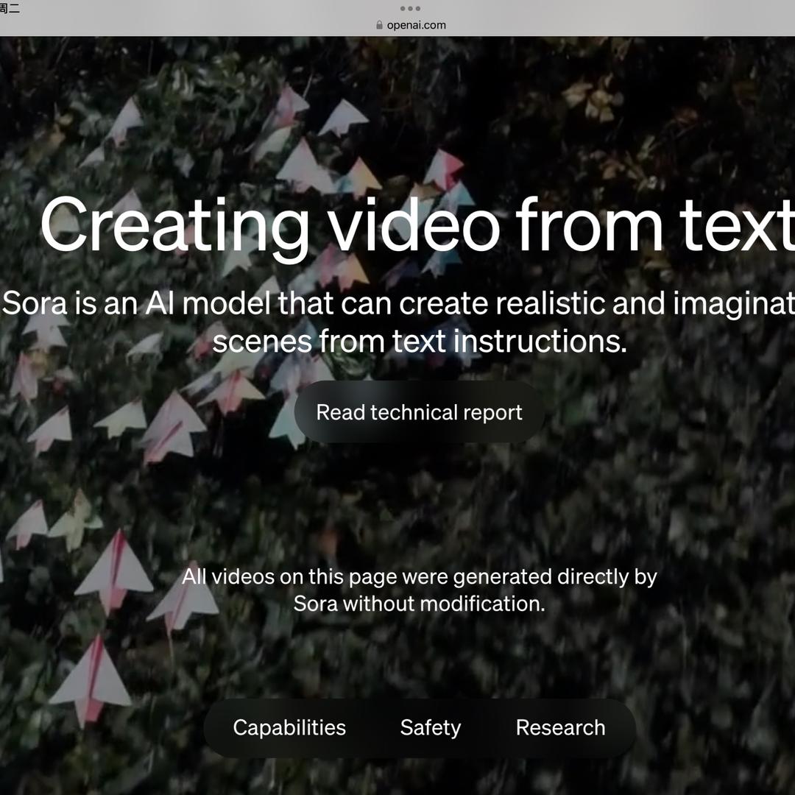The height and width of the screenshot is (795, 795).
Task: Select the openai.com address text
Action: [x=416, y=25]
